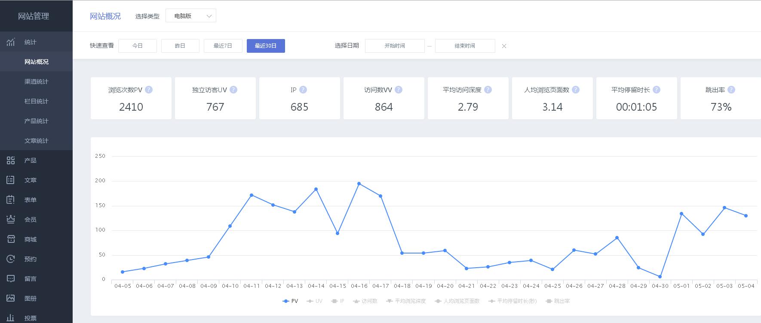This screenshot has height=323, width=761.
Task: Click the 昨日 quick view button
Action: click(x=180, y=46)
